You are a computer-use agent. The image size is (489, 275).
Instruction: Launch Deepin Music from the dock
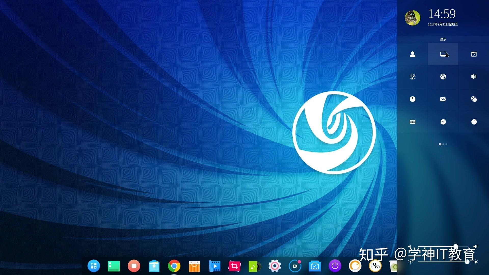254,266
